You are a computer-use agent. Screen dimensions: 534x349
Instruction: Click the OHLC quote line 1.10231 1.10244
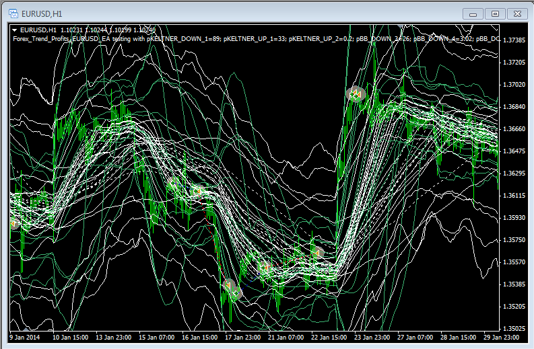click(108, 30)
